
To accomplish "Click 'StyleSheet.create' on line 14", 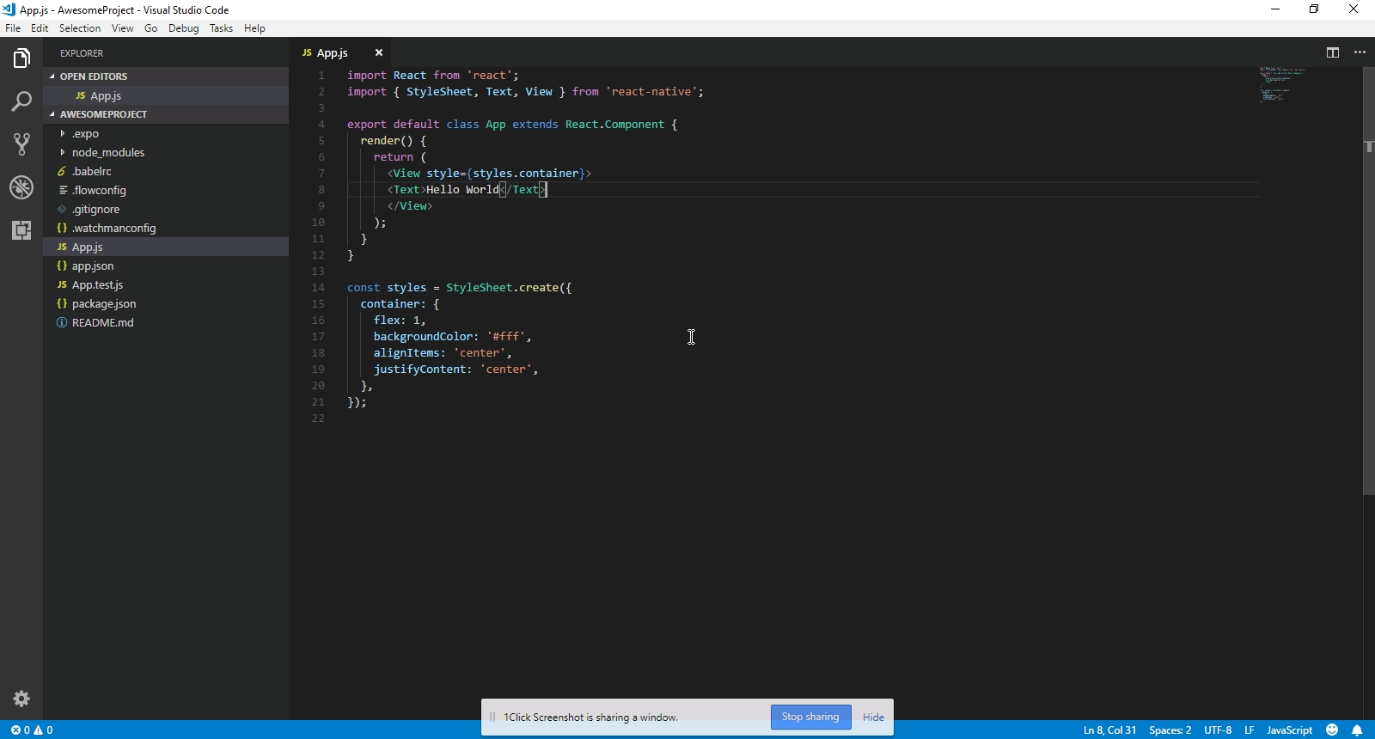I will tap(503, 288).
